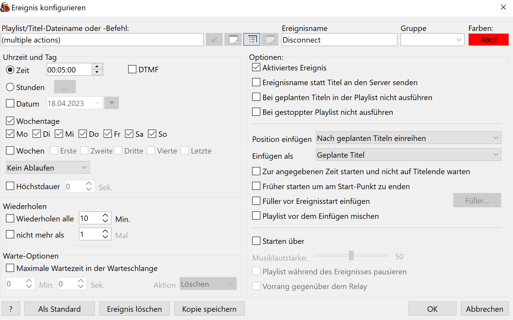Click the pencil edit icon beside filename field
Screen dimensions: 513x320
[x=214, y=40]
